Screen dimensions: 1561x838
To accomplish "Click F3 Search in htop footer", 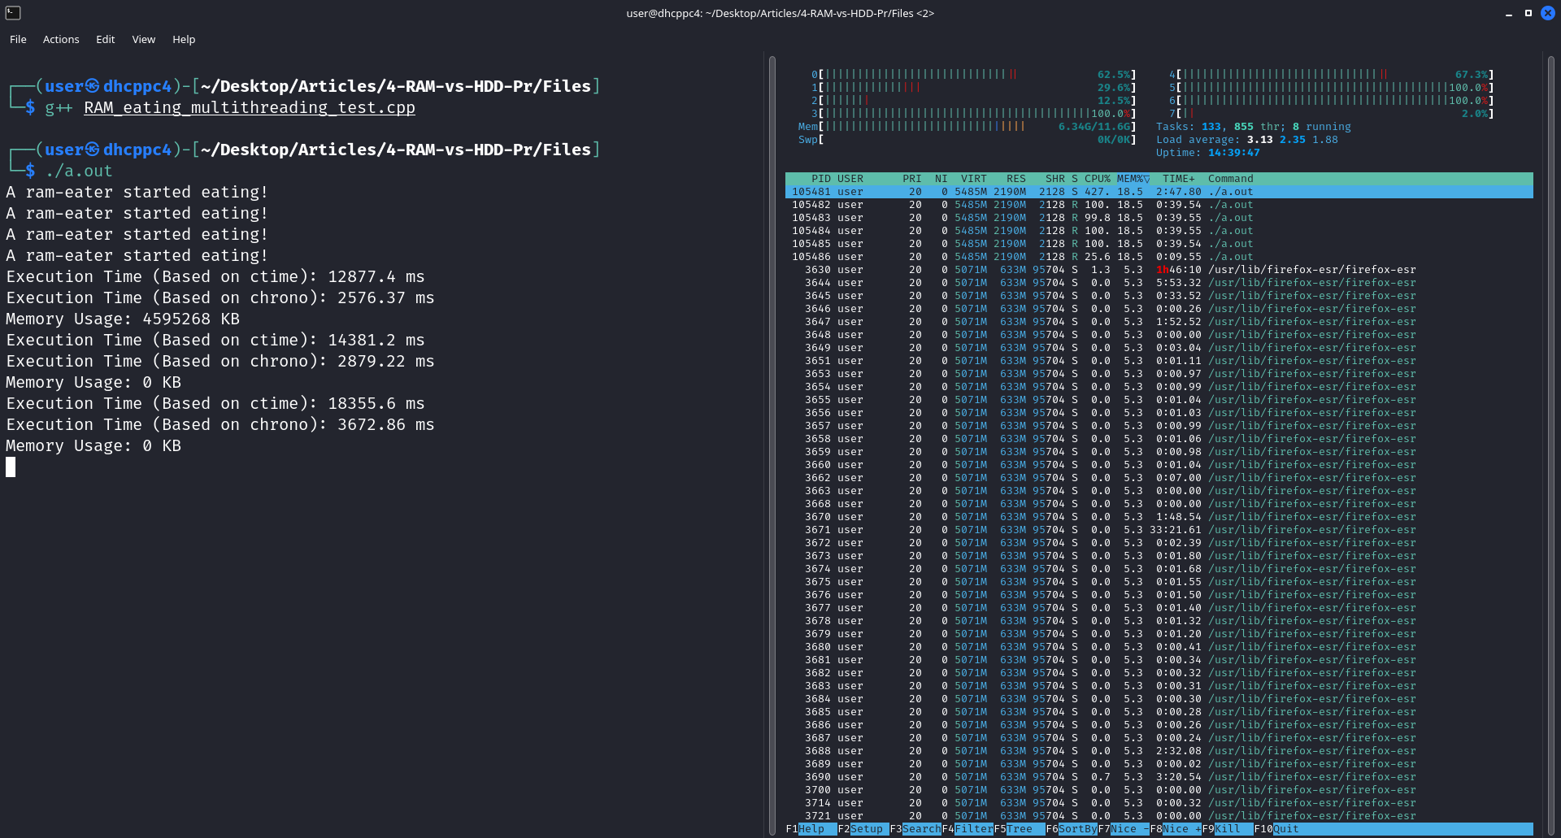I will [915, 829].
